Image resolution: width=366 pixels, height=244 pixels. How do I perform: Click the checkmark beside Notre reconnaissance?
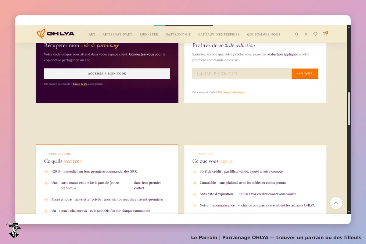point(195,206)
